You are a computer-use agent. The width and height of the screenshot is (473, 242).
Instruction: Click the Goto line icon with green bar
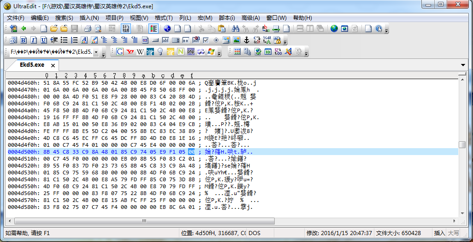click(276, 29)
